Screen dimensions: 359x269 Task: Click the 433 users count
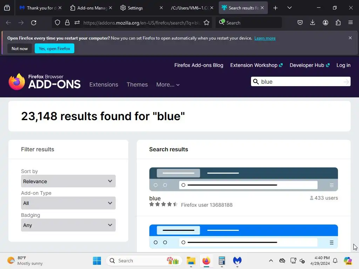[x=324, y=198]
